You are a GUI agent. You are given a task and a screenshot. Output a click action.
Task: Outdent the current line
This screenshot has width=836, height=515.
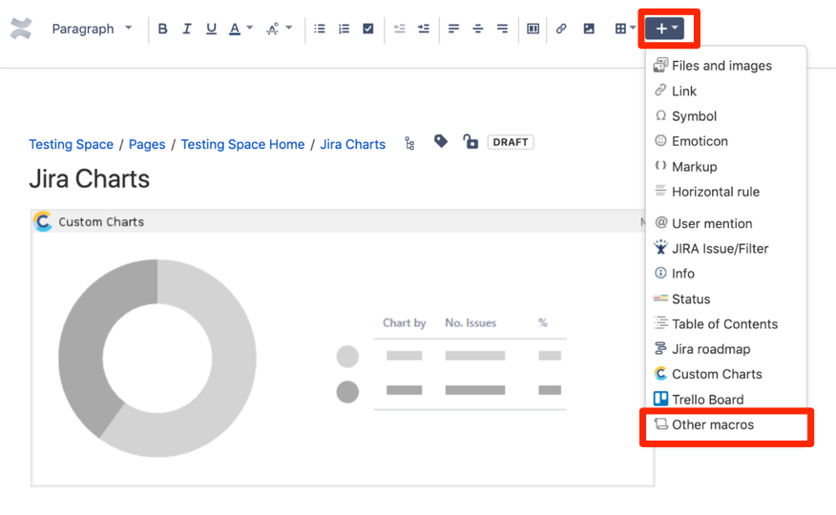click(x=399, y=29)
